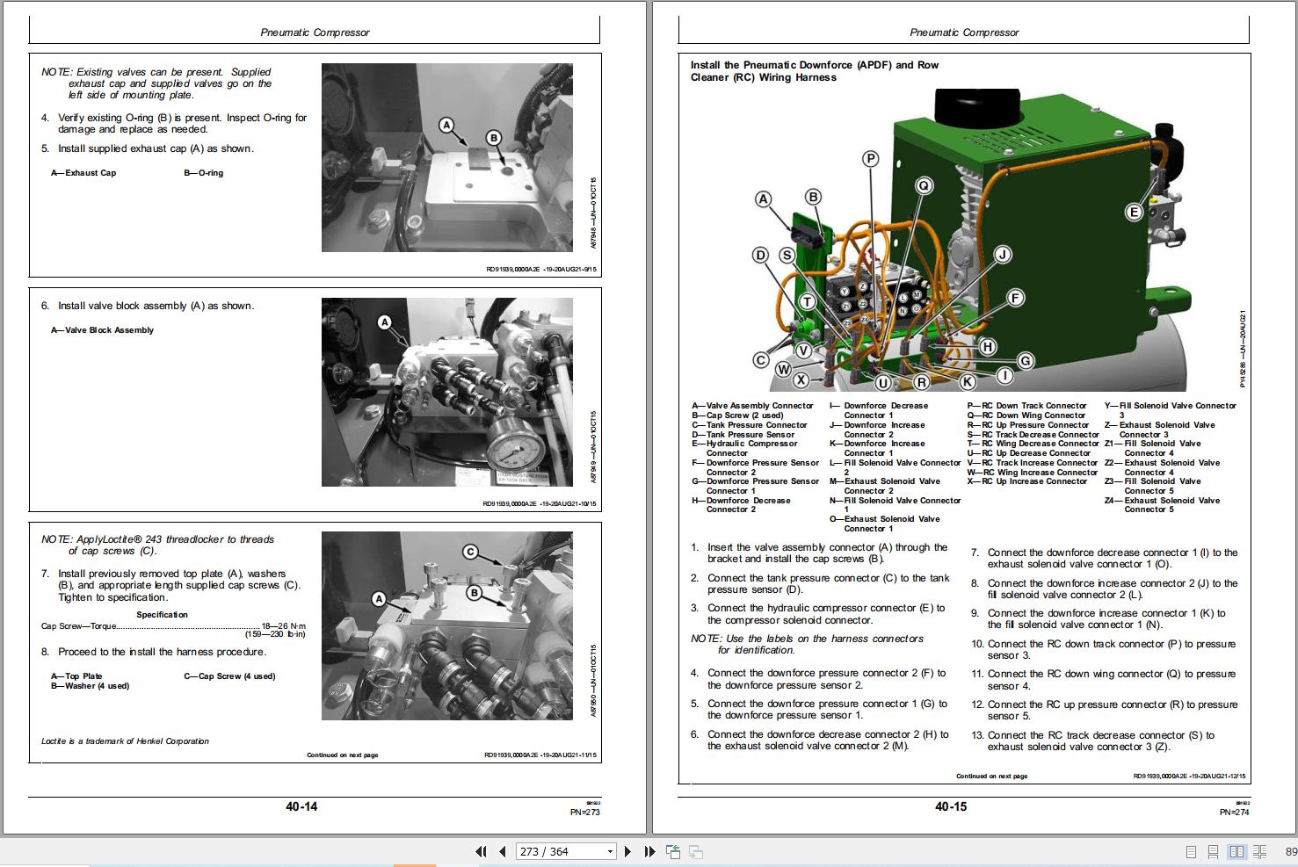
Task: Click the "Pneumatic Compressor" header on the left page
Action: (x=315, y=33)
